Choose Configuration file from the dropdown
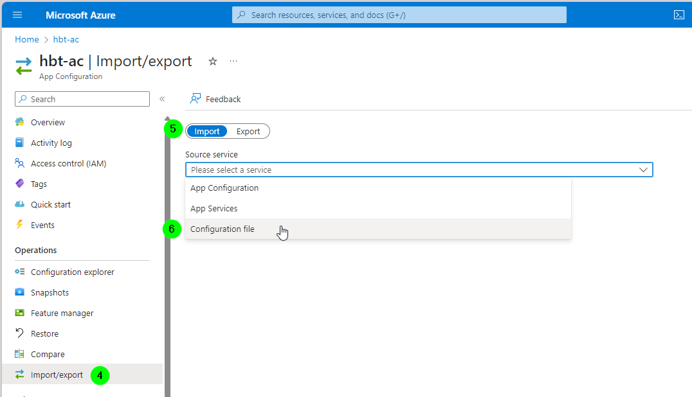Screen dimensions: 692x397 coord(378,229)
